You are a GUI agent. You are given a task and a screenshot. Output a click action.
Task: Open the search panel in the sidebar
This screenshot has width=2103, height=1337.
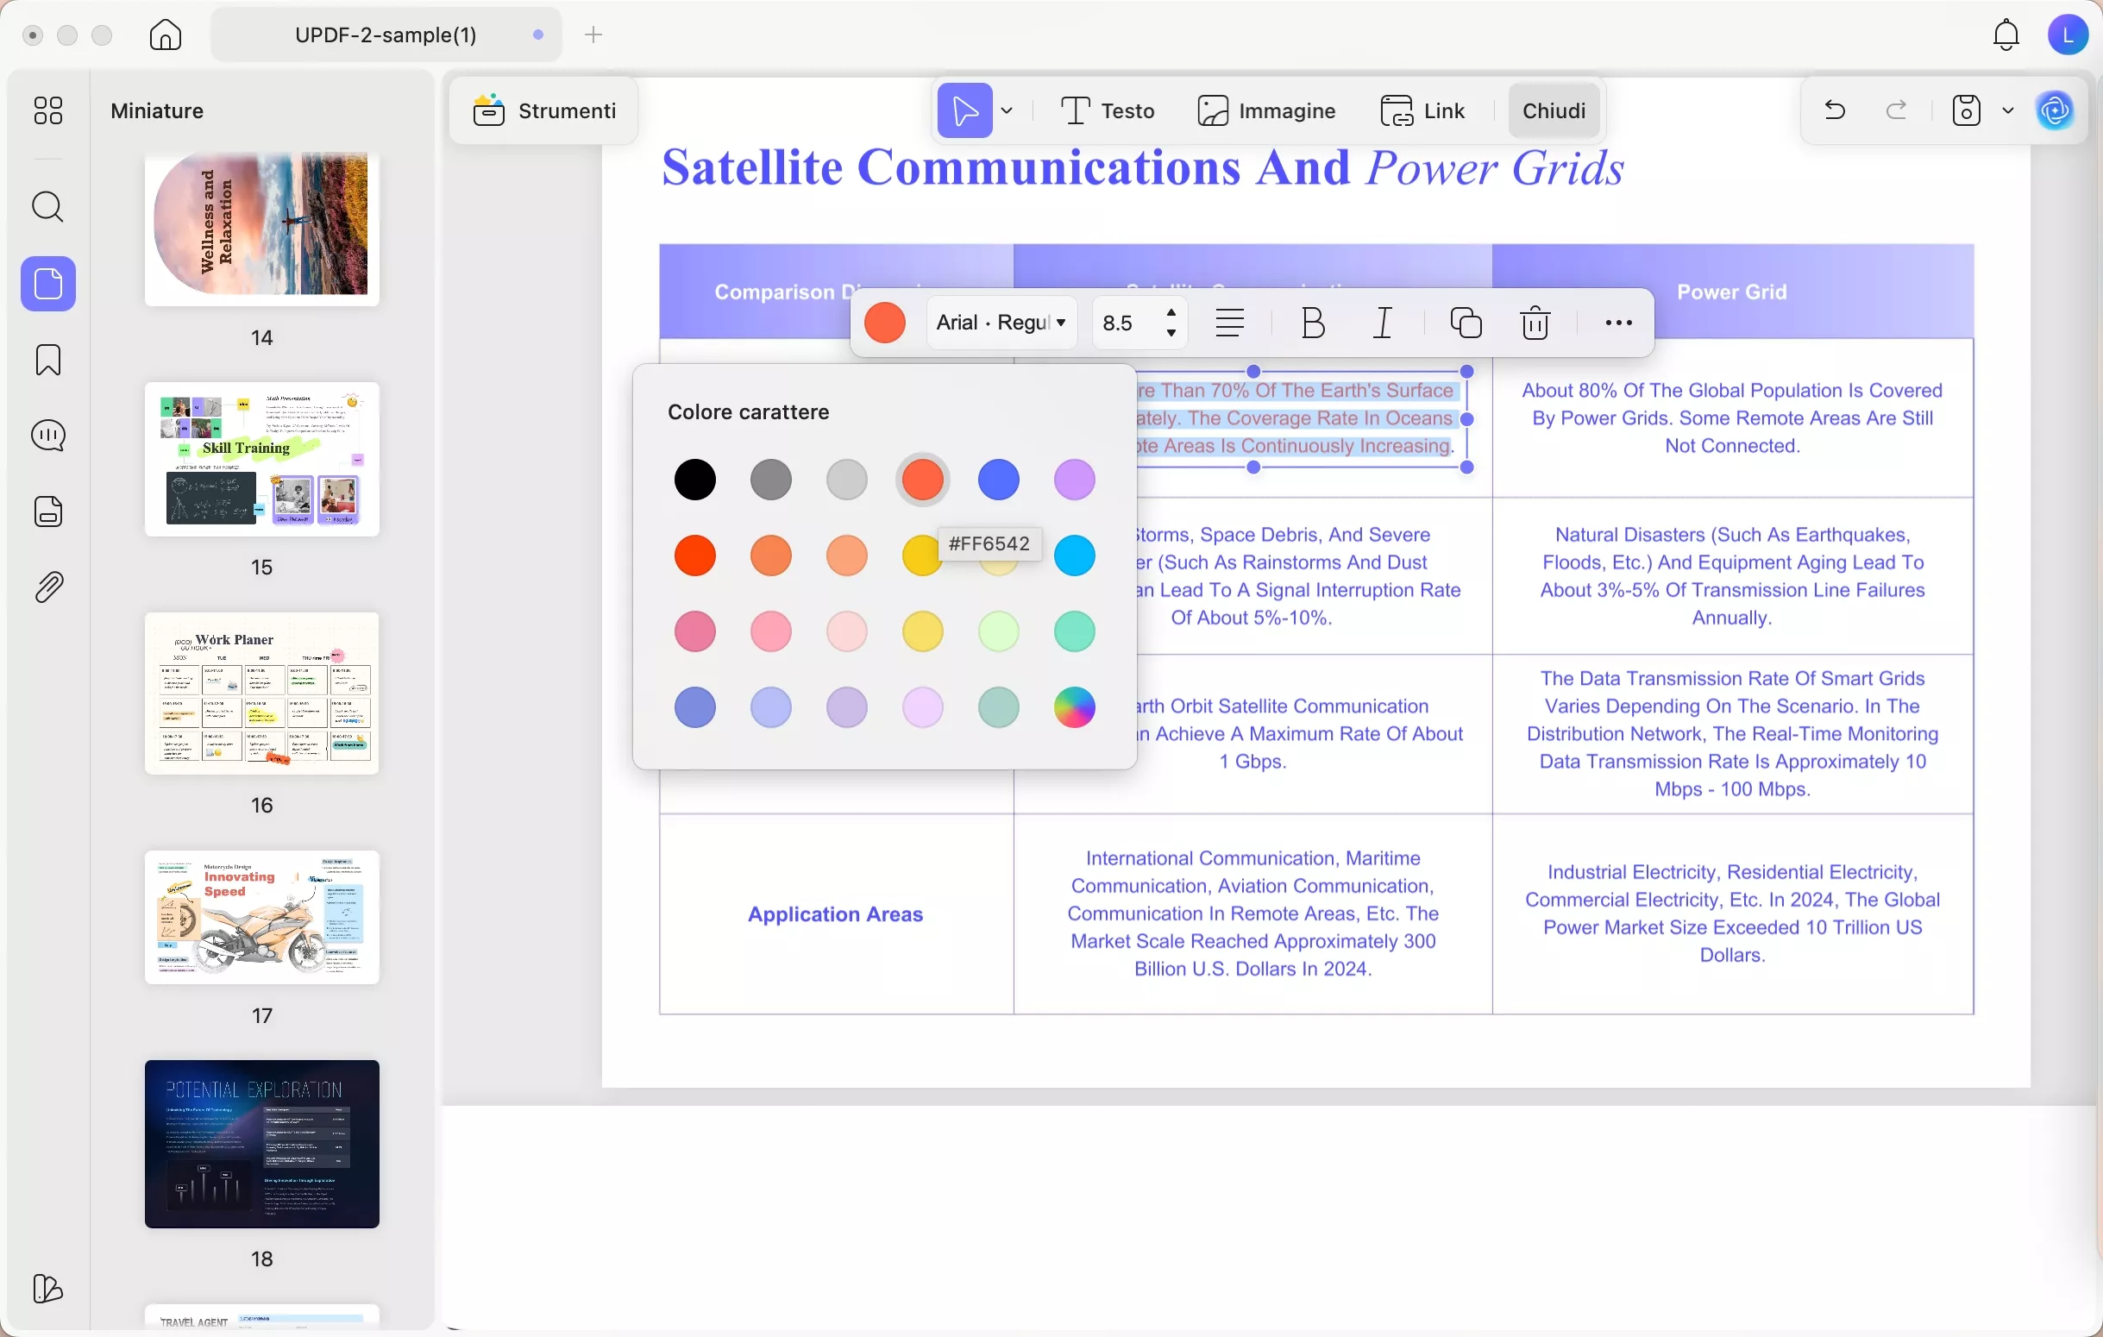point(48,207)
